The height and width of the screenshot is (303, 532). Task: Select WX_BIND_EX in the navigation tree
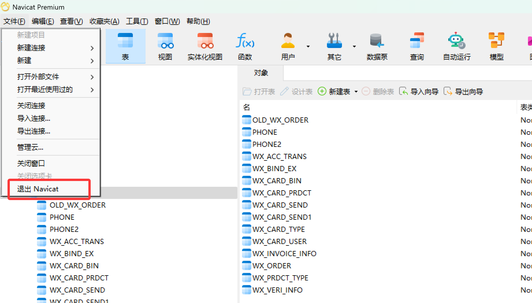(x=66, y=254)
